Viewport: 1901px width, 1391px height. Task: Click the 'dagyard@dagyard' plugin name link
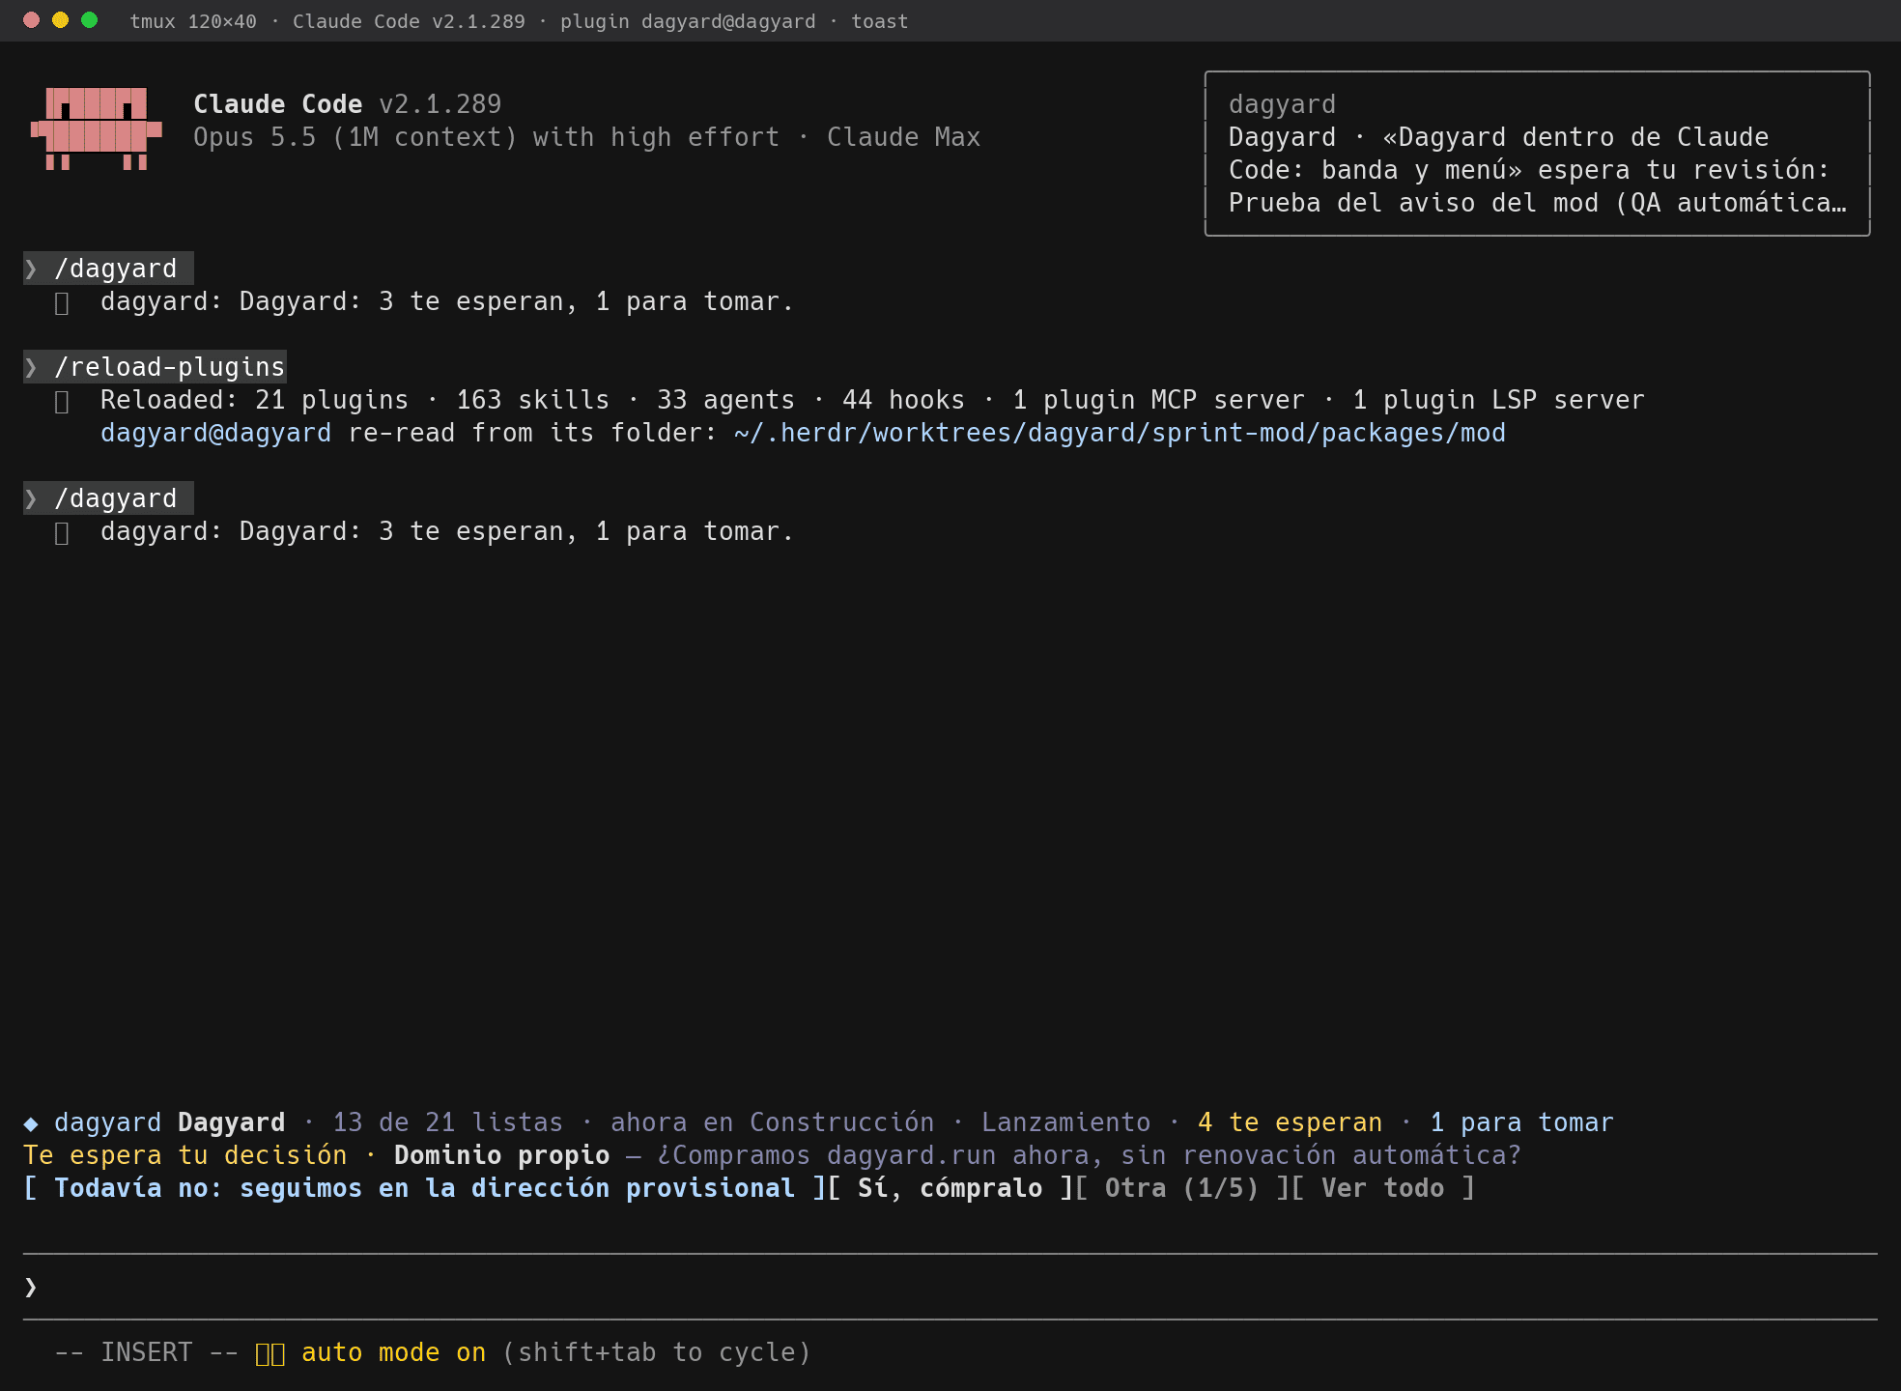(215, 433)
